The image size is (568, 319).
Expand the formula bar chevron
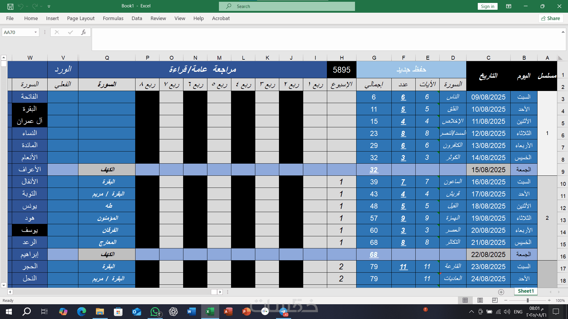(563, 32)
